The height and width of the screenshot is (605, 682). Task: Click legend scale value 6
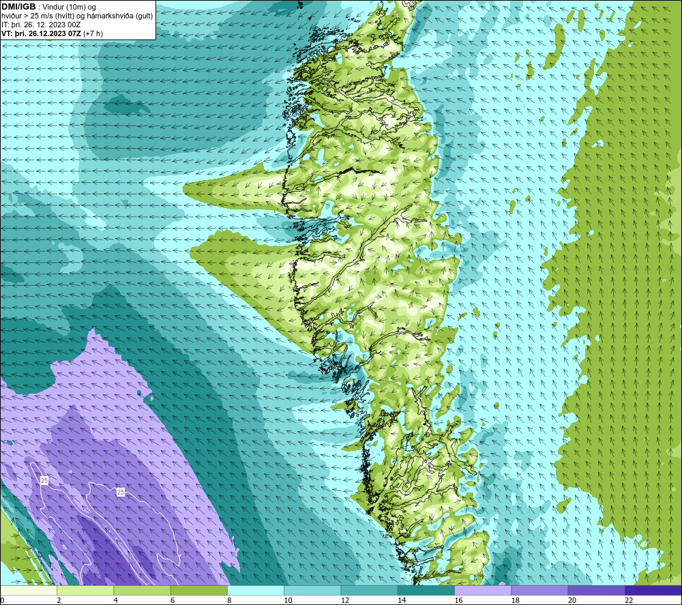[173, 600]
